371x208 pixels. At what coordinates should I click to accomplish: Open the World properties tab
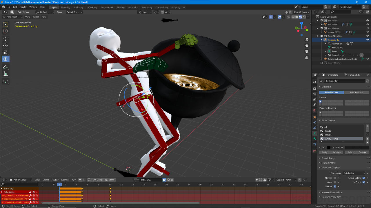tap(315, 110)
